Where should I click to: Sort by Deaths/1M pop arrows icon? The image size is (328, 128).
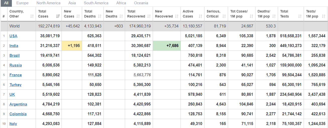pyautogui.click(x=274, y=16)
